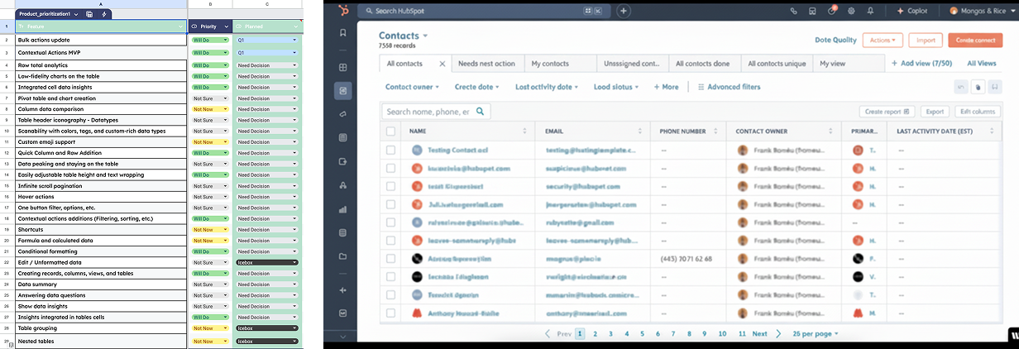This screenshot has width=1019, height=349.
Task: Open the reporting bar chart sidebar icon
Action: click(x=342, y=209)
